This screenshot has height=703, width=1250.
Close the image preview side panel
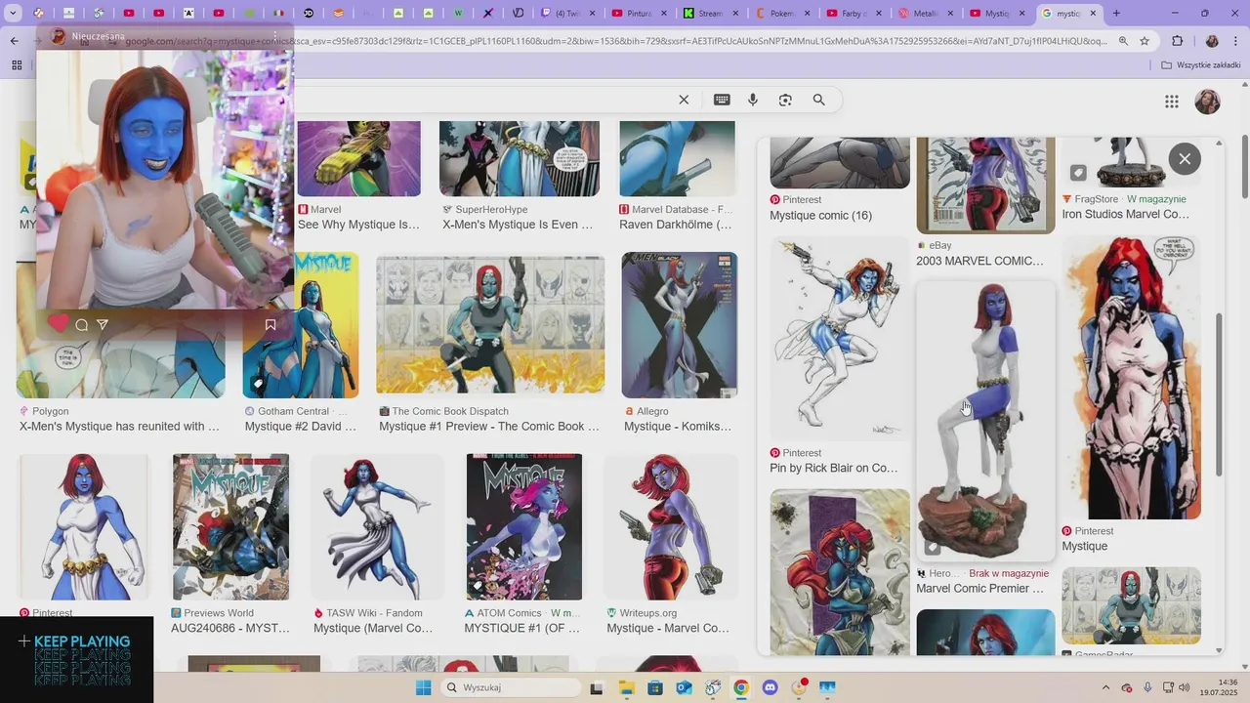(x=1185, y=158)
